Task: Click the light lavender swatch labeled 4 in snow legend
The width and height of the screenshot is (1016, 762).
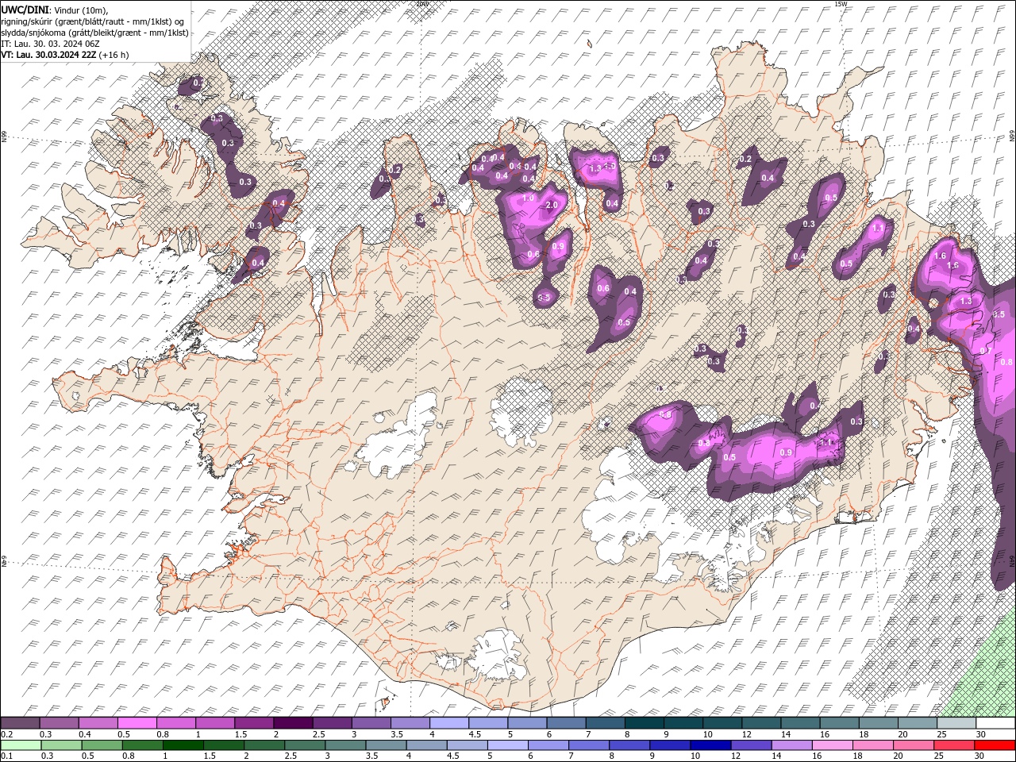Action: pos(448,723)
